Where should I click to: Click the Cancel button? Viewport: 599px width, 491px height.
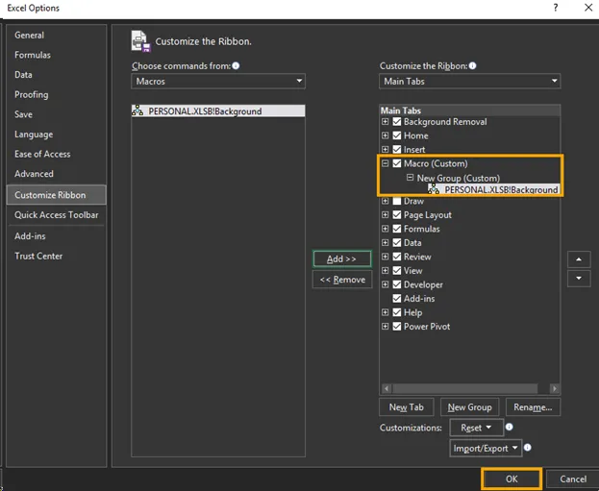click(573, 479)
